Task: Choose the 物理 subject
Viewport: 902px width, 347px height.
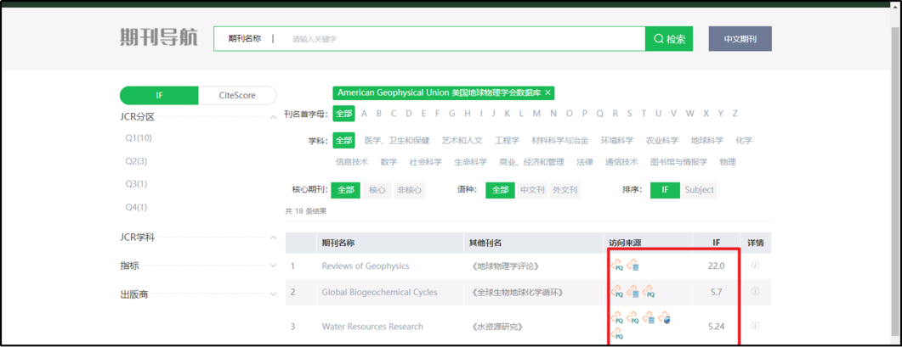Action: click(x=728, y=162)
